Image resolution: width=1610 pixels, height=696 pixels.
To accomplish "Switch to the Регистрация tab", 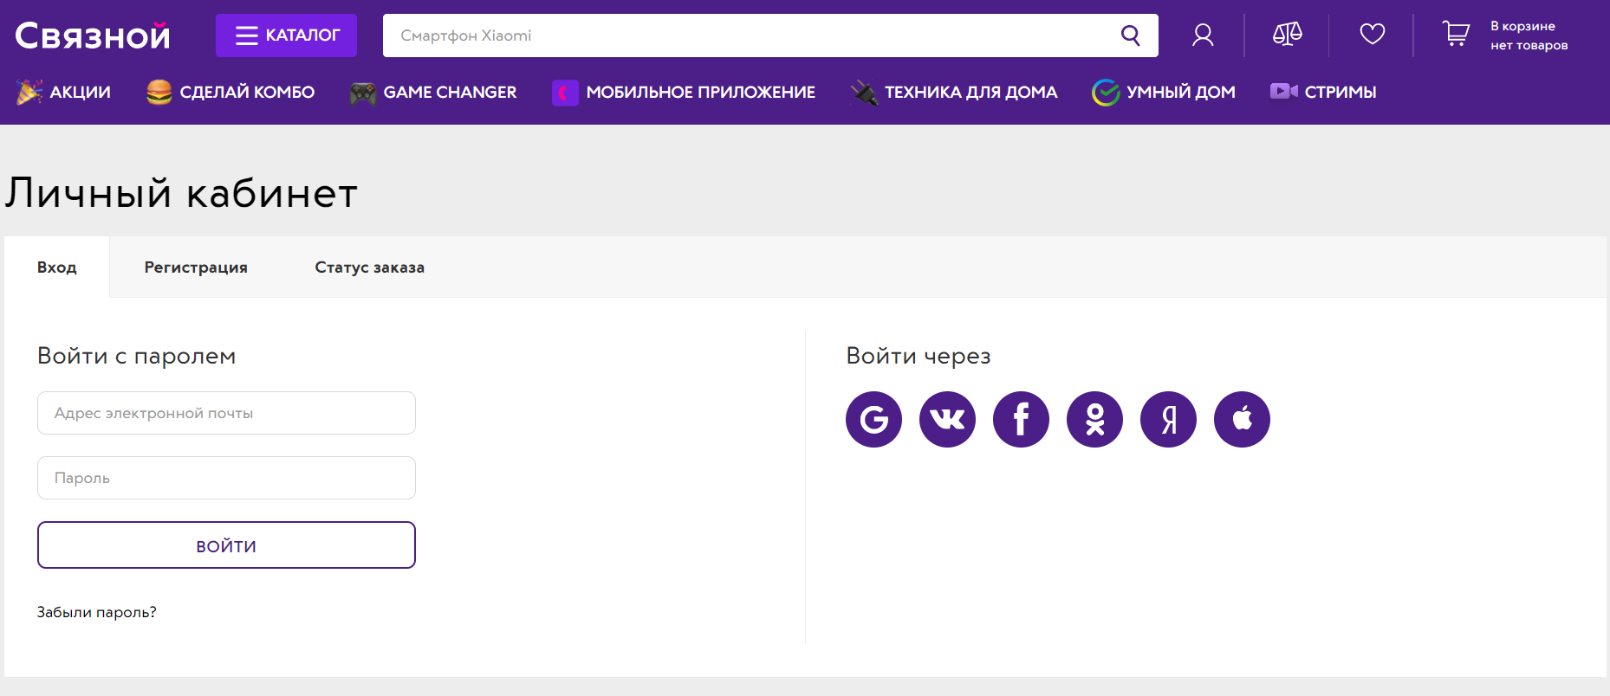I will click(x=196, y=267).
